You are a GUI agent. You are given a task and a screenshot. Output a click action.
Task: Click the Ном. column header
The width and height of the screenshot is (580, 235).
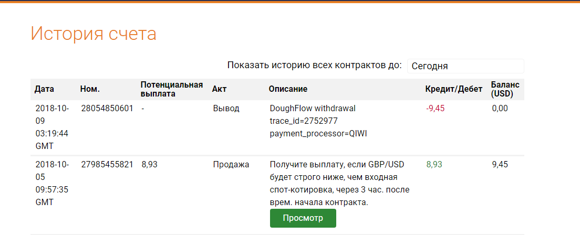click(90, 89)
